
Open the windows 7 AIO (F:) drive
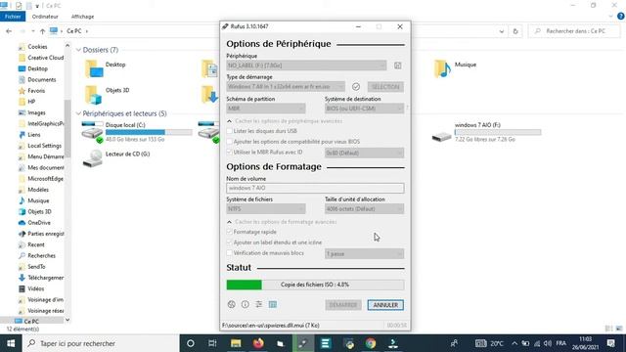tap(486, 132)
